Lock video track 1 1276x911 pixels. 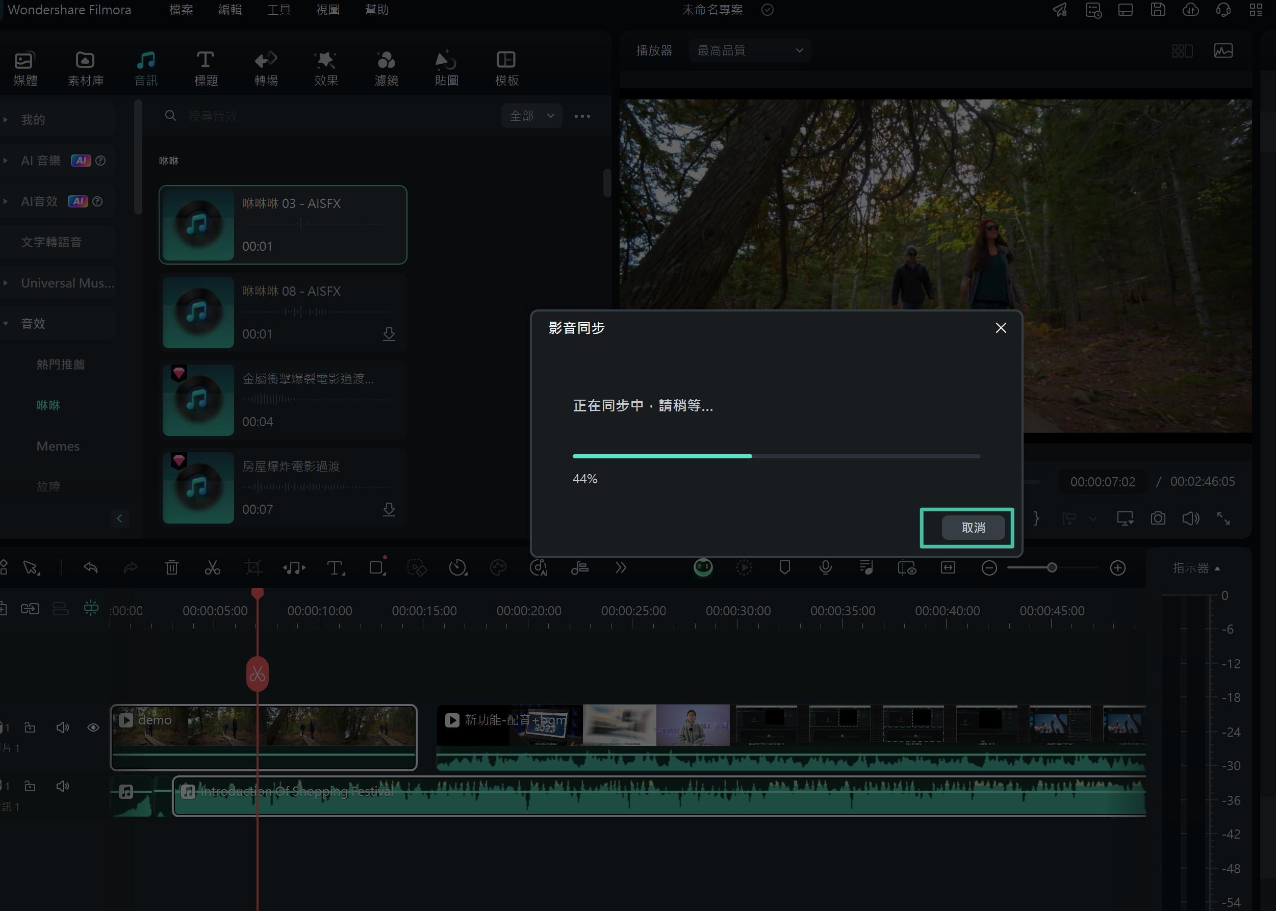(30, 727)
